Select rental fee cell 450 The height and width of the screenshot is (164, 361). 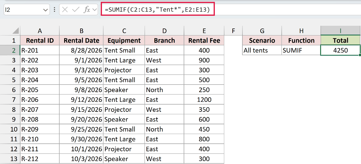click(204, 129)
